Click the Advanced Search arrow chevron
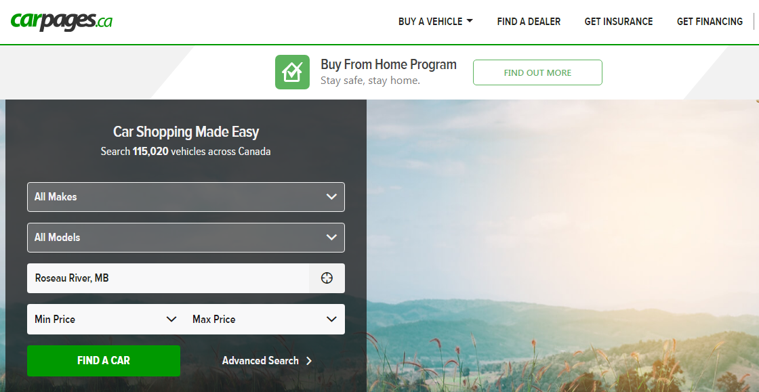 pyautogui.click(x=309, y=361)
